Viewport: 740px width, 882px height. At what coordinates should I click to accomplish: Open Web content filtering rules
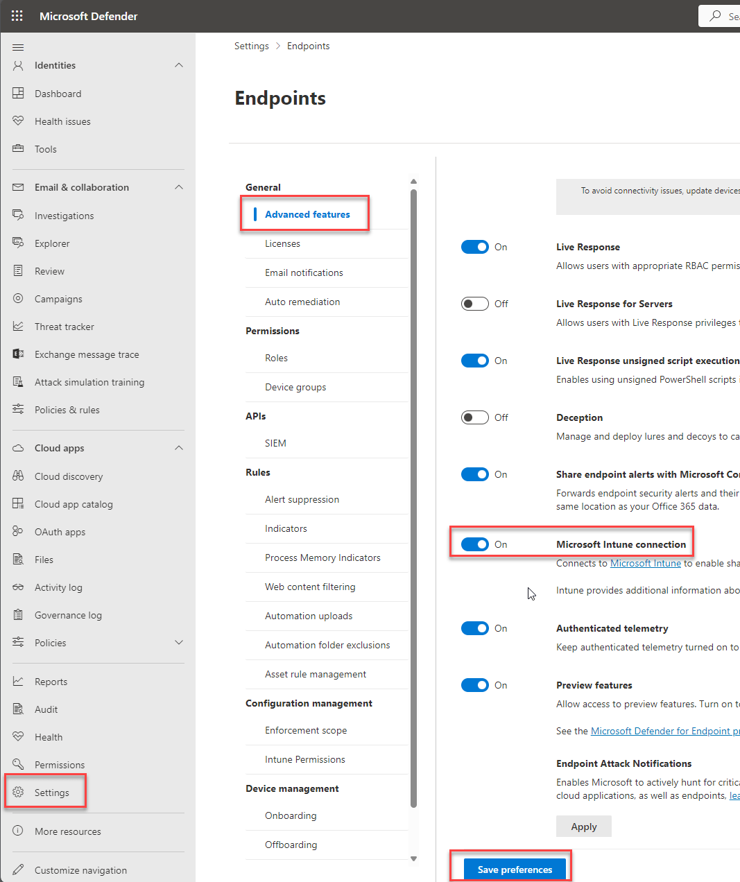(x=310, y=587)
